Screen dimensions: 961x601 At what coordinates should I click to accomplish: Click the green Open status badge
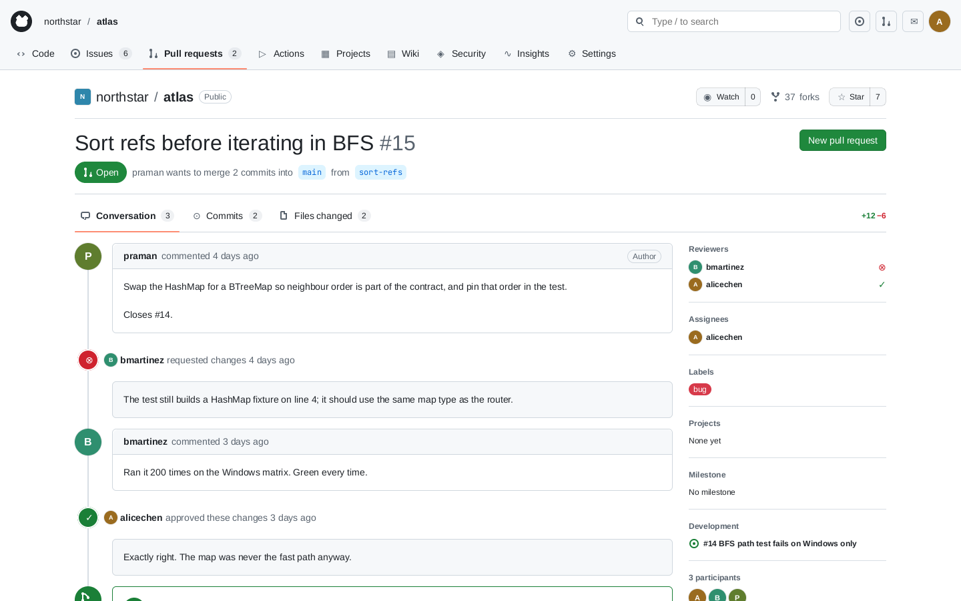pyautogui.click(x=101, y=172)
